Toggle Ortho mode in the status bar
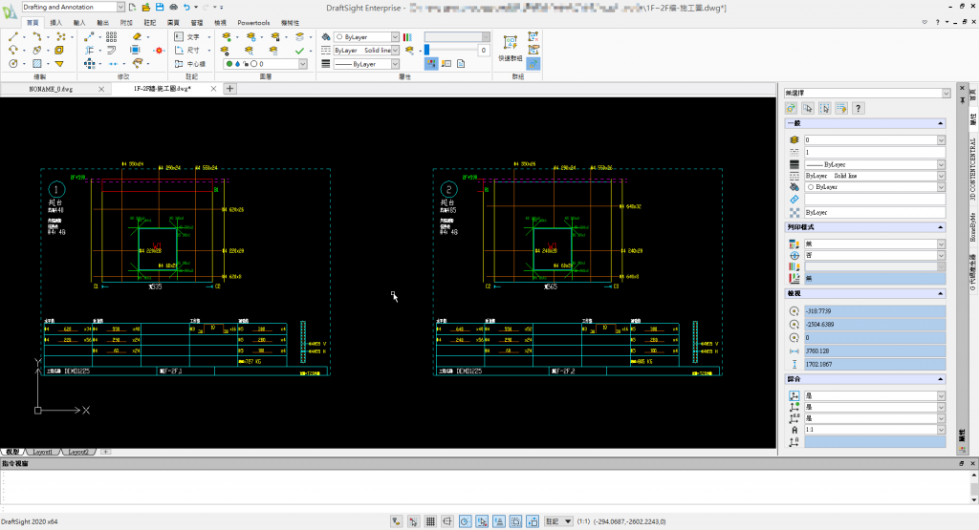This screenshot has width=979, height=530. 447,521
